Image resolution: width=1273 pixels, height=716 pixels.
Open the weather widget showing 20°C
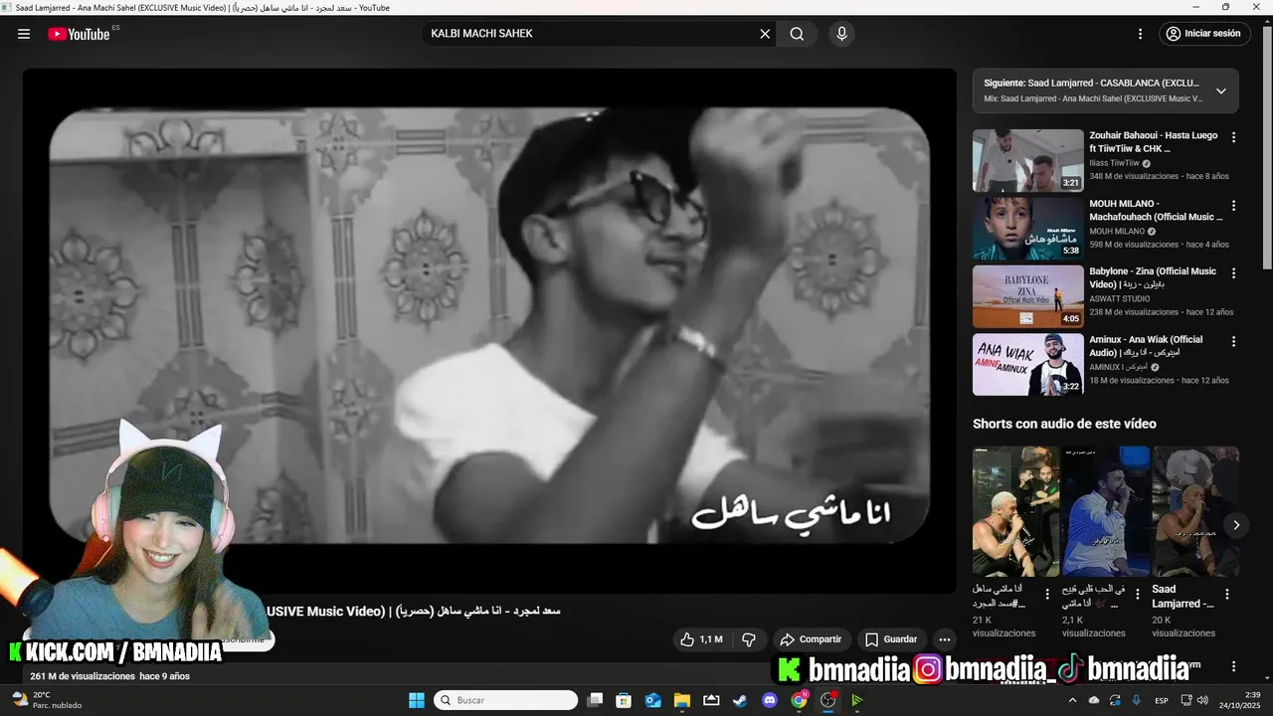click(46, 700)
